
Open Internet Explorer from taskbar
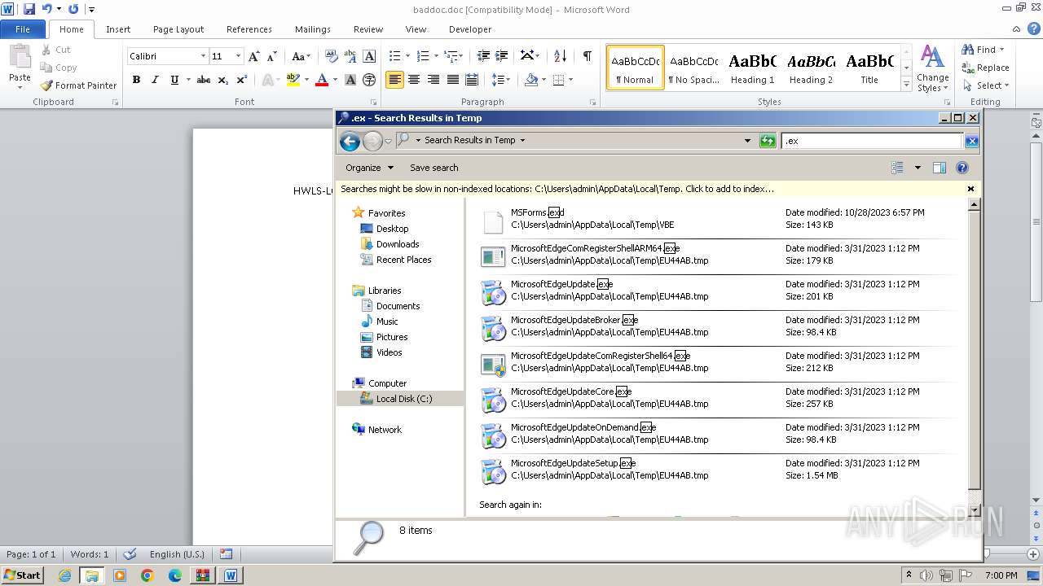point(64,575)
